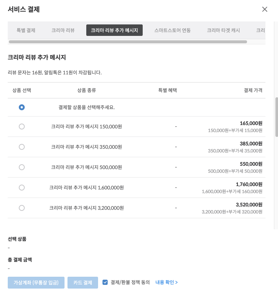Select the 결제할 상품을 선택해주세요 radio button
The width and height of the screenshot is (278, 293).
22,107
